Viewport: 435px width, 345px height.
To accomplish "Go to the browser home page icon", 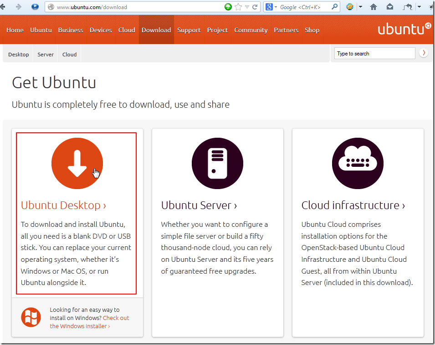I will point(374,7).
